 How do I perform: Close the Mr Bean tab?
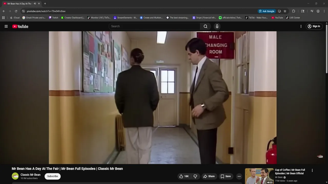39,4
